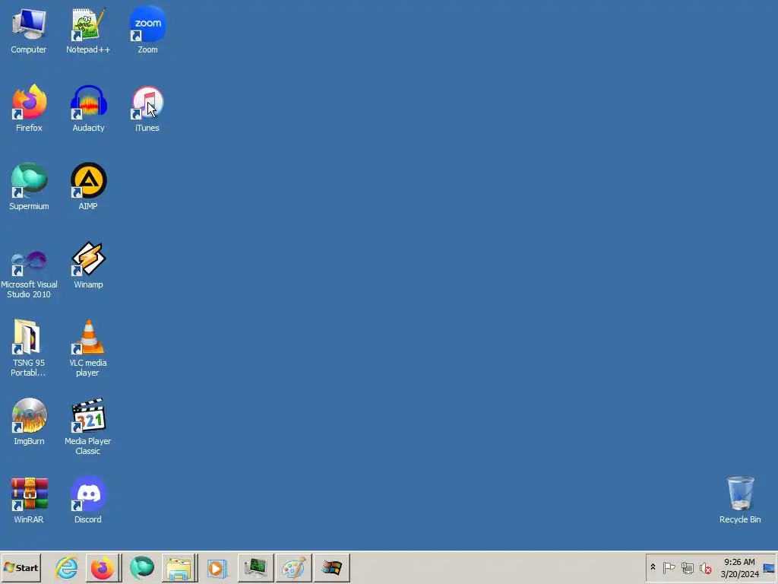The width and height of the screenshot is (778, 584).
Task: Select the AIMP shortcut icon
Action: [88, 187]
